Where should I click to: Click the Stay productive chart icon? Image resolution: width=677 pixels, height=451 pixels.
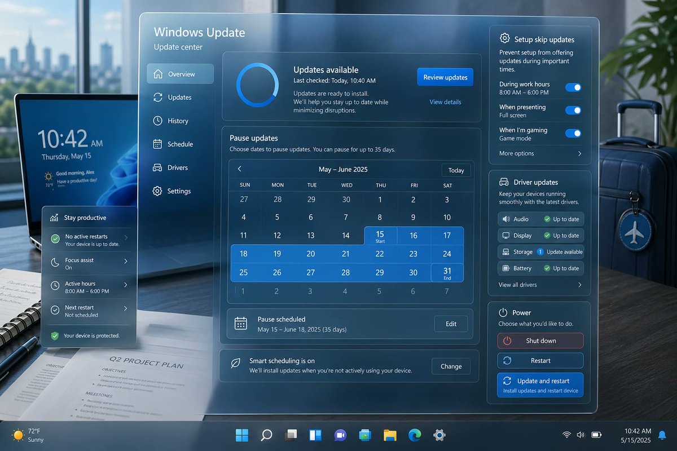54,218
